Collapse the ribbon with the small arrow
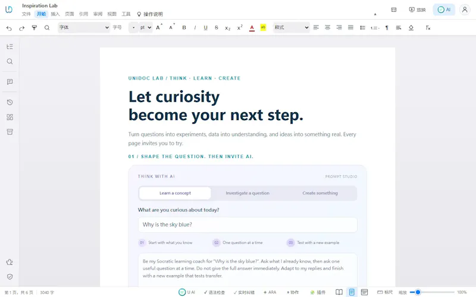Viewport: 476px width, 297px height. (x=375, y=14)
